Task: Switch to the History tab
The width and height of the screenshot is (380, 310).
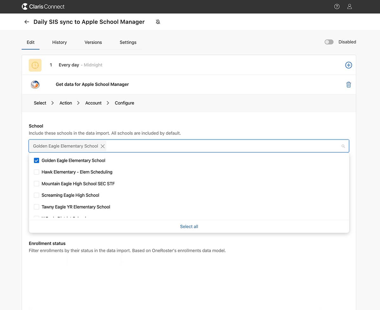Action: (59, 42)
